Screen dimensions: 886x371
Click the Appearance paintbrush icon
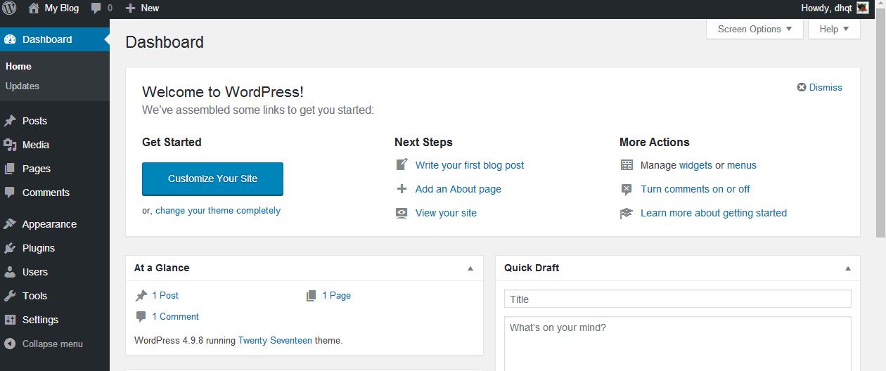(10, 224)
